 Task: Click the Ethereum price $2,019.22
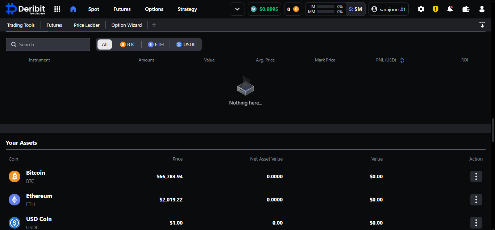coord(171,200)
